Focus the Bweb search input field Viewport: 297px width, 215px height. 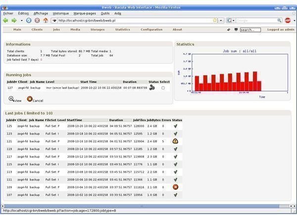[x=250, y=30]
